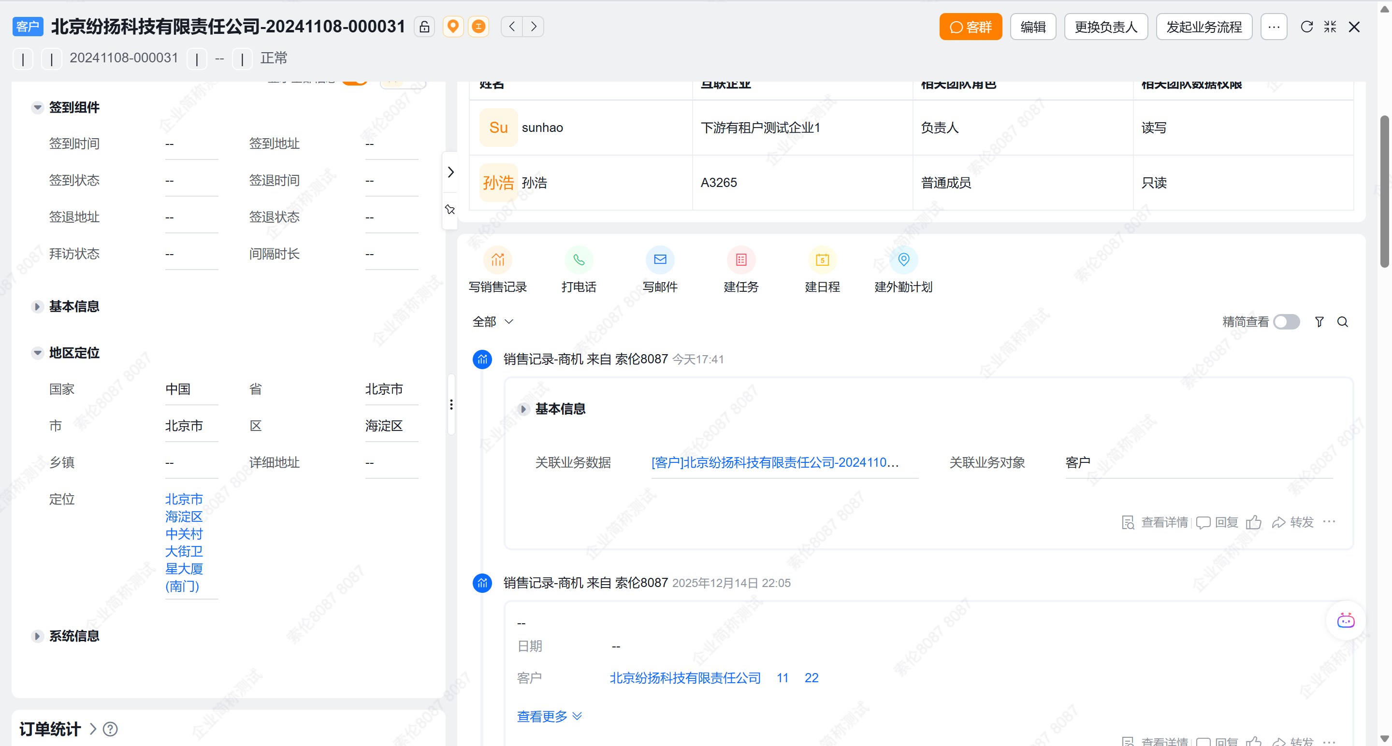Click the 建任务 task icon
Image resolution: width=1392 pixels, height=746 pixels.
click(x=741, y=260)
